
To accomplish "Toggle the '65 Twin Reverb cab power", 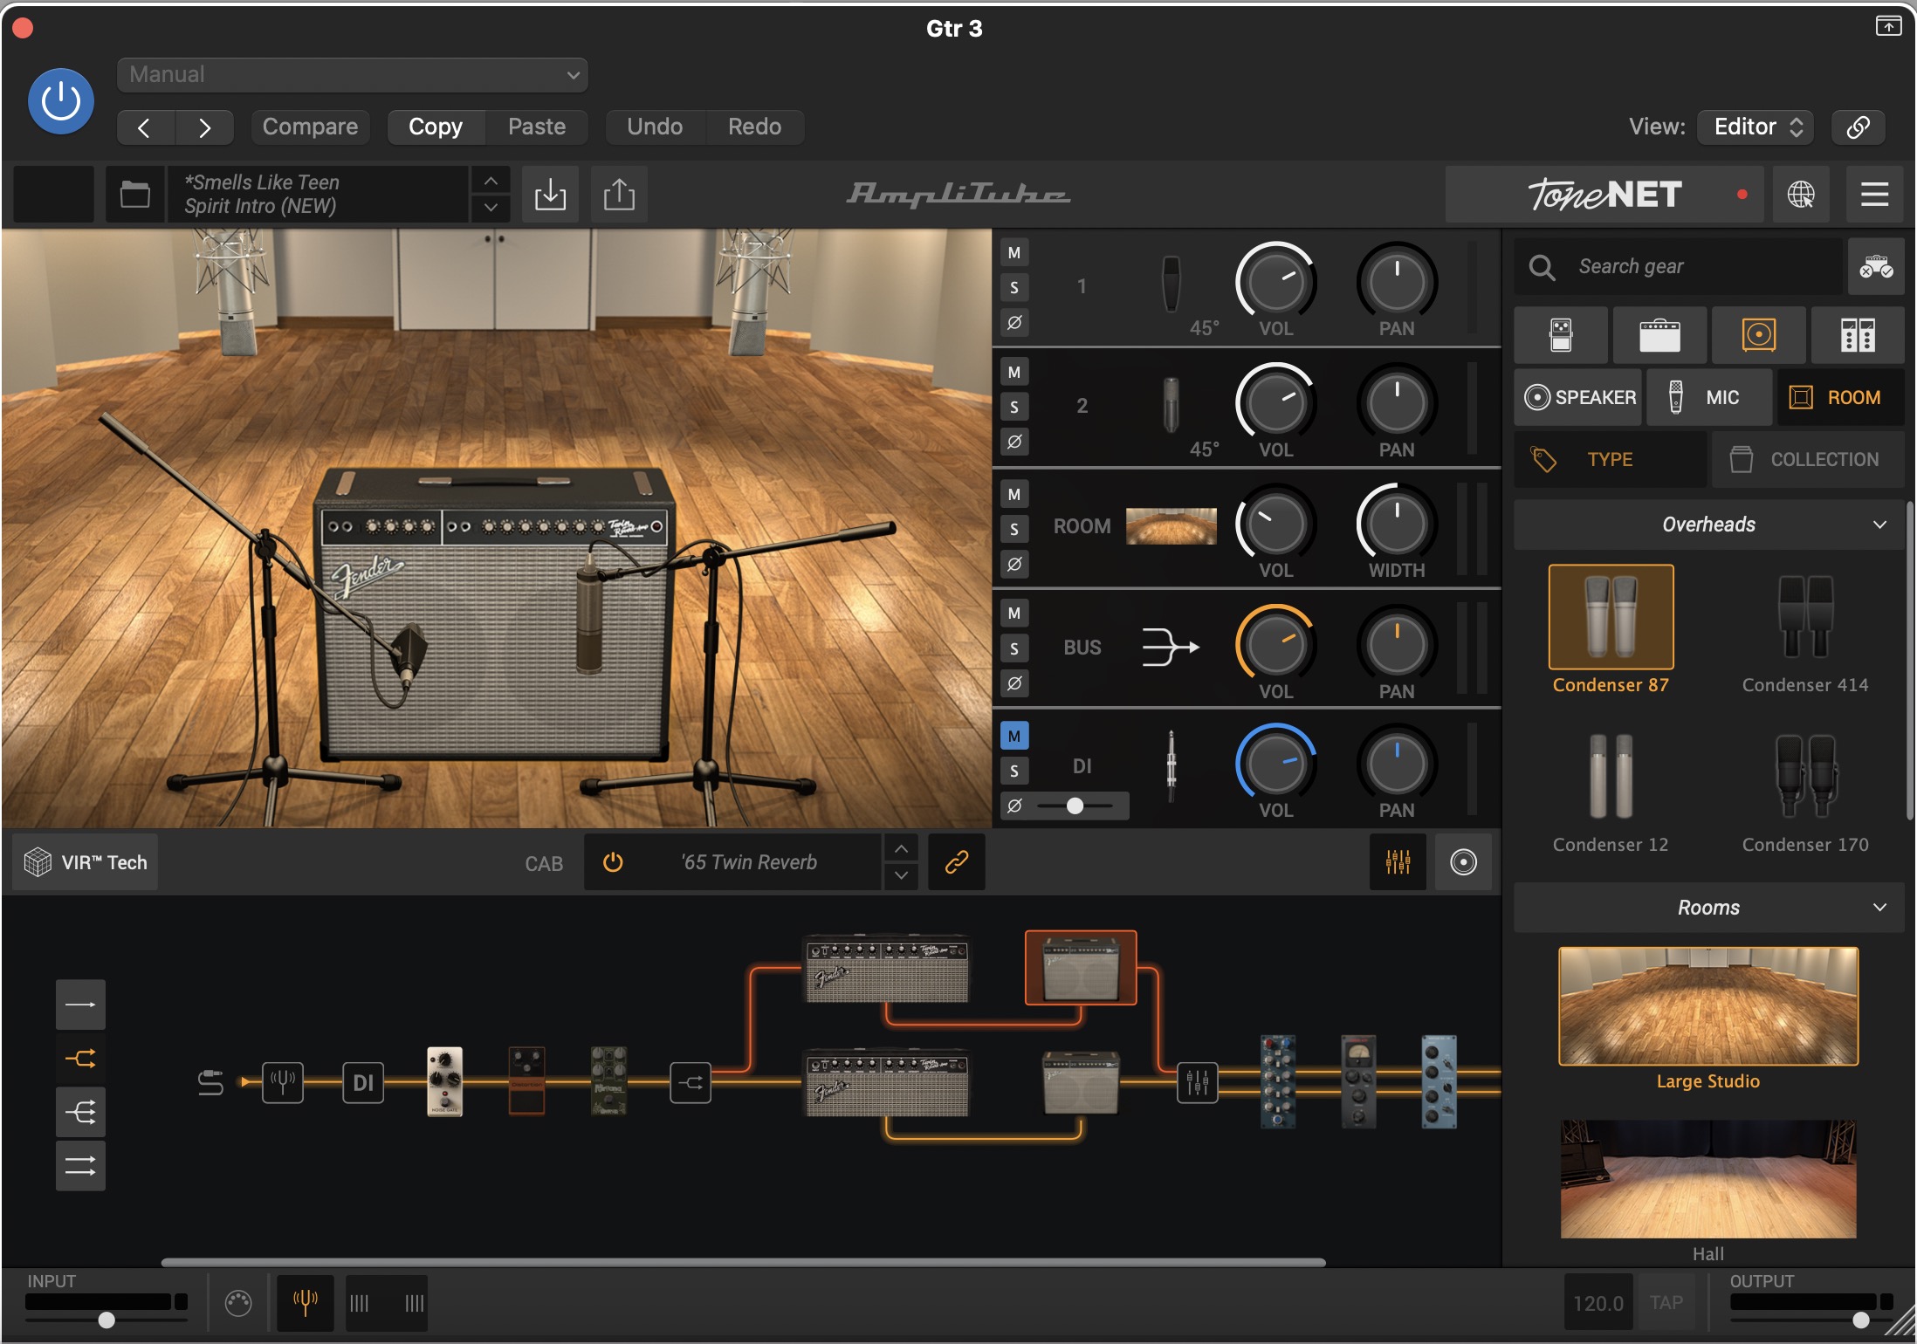I will pyautogui.click(x=613, y=862).
